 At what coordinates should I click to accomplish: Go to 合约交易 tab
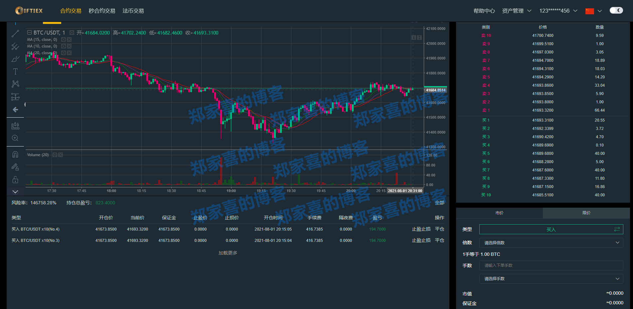point(71,11)
